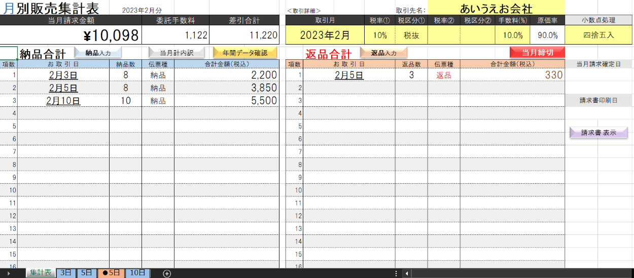This screenshot has height=278, width=634.
Task: Click horizontal scrollbar left arrow
Action: (406, 273)
